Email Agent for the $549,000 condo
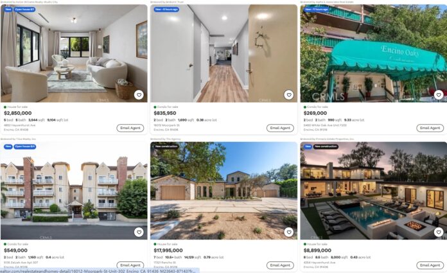 tap(130, 265)
